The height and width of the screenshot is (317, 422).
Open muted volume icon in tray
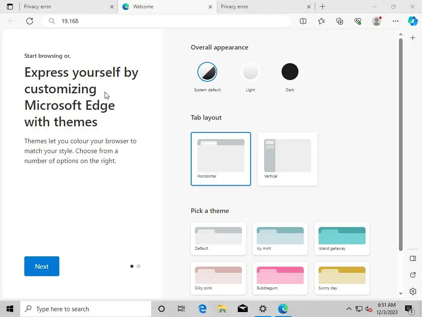point(369,309)
